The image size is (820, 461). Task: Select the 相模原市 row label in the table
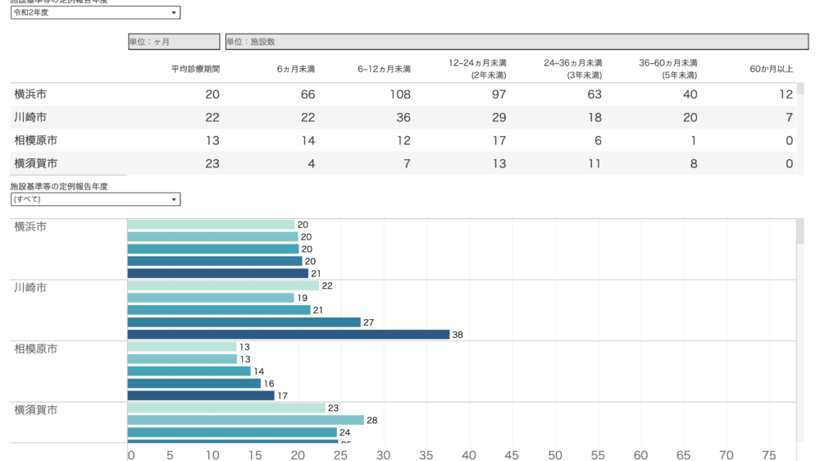(36, 140)
